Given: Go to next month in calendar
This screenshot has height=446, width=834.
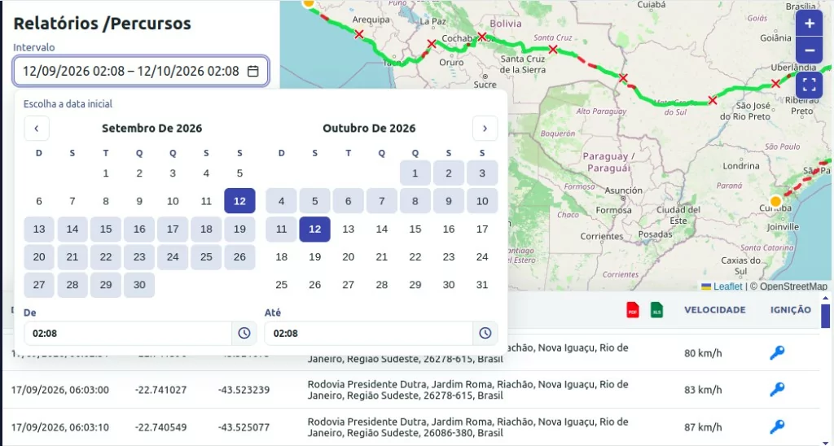Looking at the screenshot, I should (485, 128).
